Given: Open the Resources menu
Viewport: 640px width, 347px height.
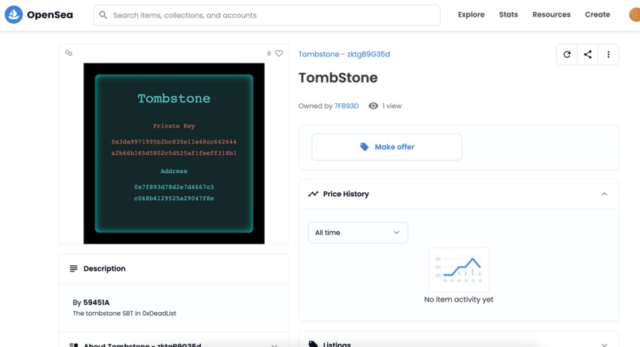Looking at the screenshot, I should pyautogui.click(x=551, y=15).
